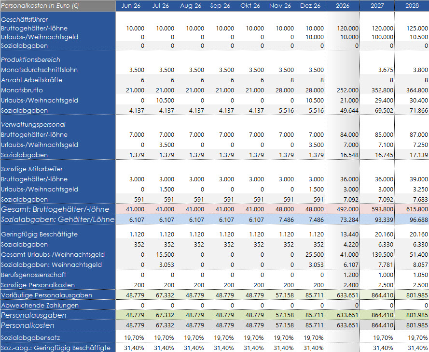Select the 71.866 Sozialabgaben cell
The height and width of the screenshot is (352, 429).
click(418, 110)
